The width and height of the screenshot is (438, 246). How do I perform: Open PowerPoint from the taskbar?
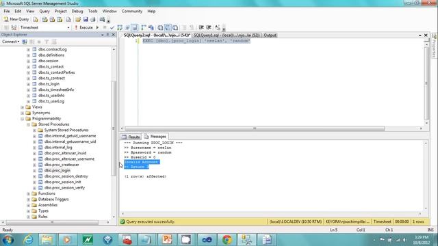pyautogui.click(x=167, y=240)
